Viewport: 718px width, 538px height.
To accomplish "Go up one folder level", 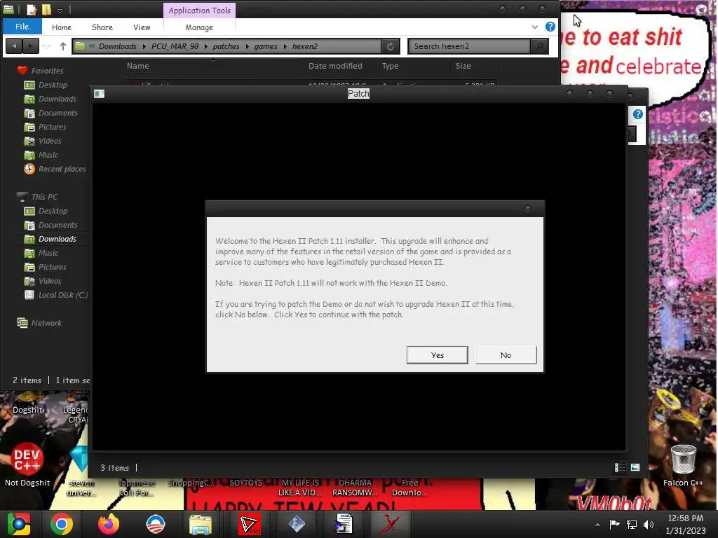I will pos(62,46).
